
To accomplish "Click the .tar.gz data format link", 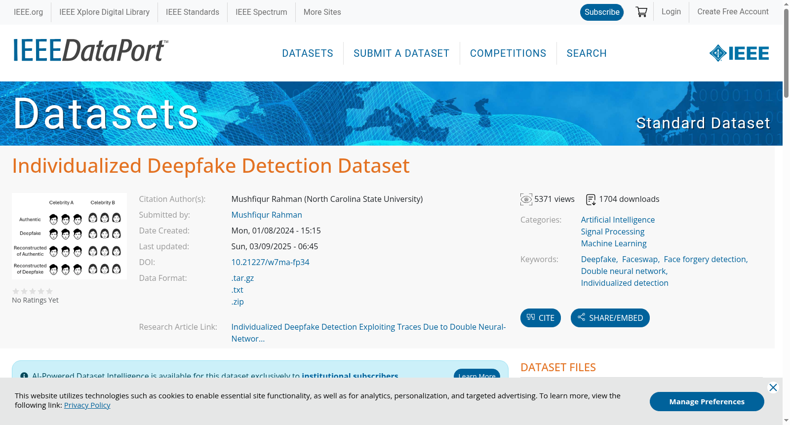I will [x=242, y=278].
